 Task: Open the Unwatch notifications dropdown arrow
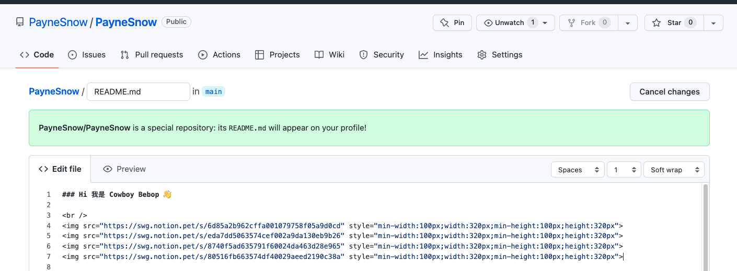click(x=545, y=23)
